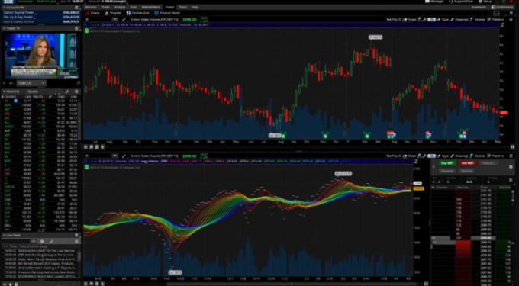Image resolution: width=519 pixels, height=286 pixels.
Task: Click the Z icon on the upper chart
Action: (502, 25)
